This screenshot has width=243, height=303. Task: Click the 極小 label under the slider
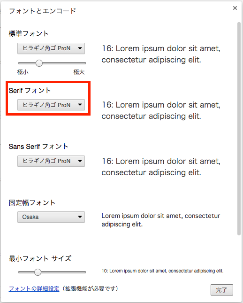pos(23,72)
